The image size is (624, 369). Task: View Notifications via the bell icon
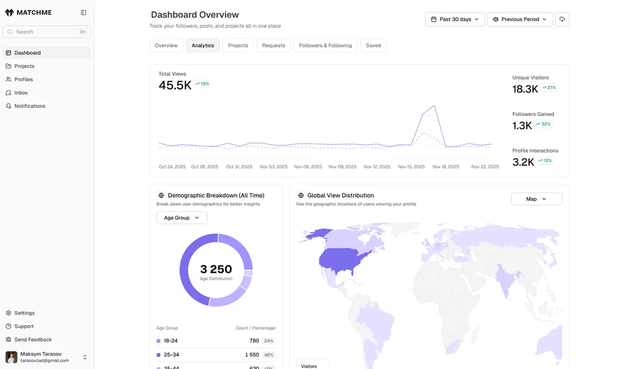tap(30, 106)
